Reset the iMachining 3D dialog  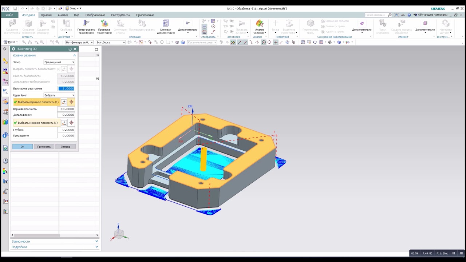(x=70, y=49)
